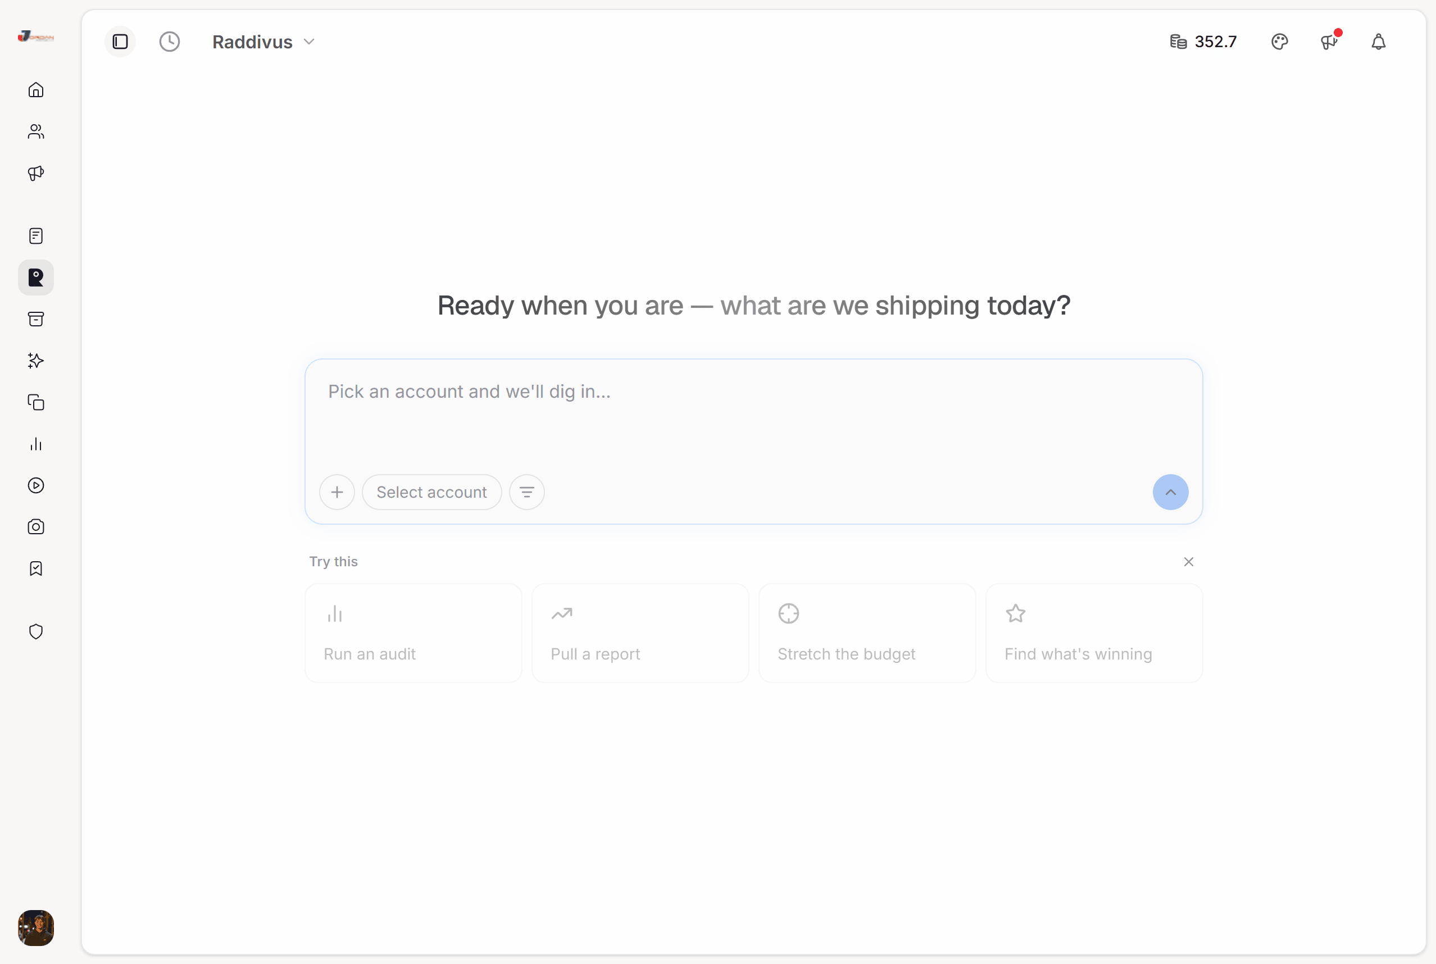Choose Stretch the budget suggestion
The width and height of the screenshot is (1436, 964).
point(867,633)
